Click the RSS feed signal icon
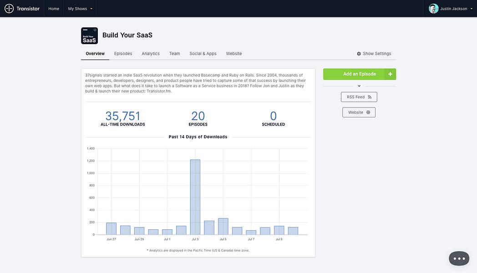Screen dimensions: 477x273 coord(370,97)
